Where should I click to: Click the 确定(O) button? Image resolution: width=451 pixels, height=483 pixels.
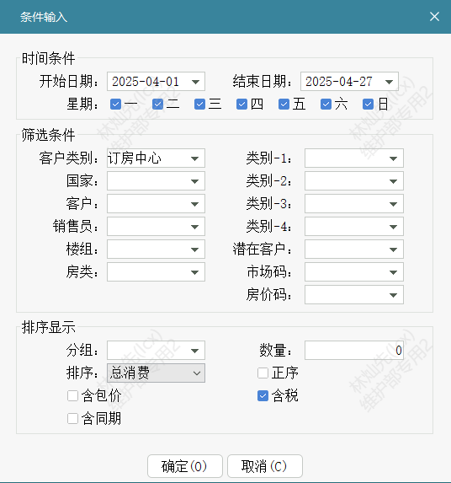tap(185, 466)
